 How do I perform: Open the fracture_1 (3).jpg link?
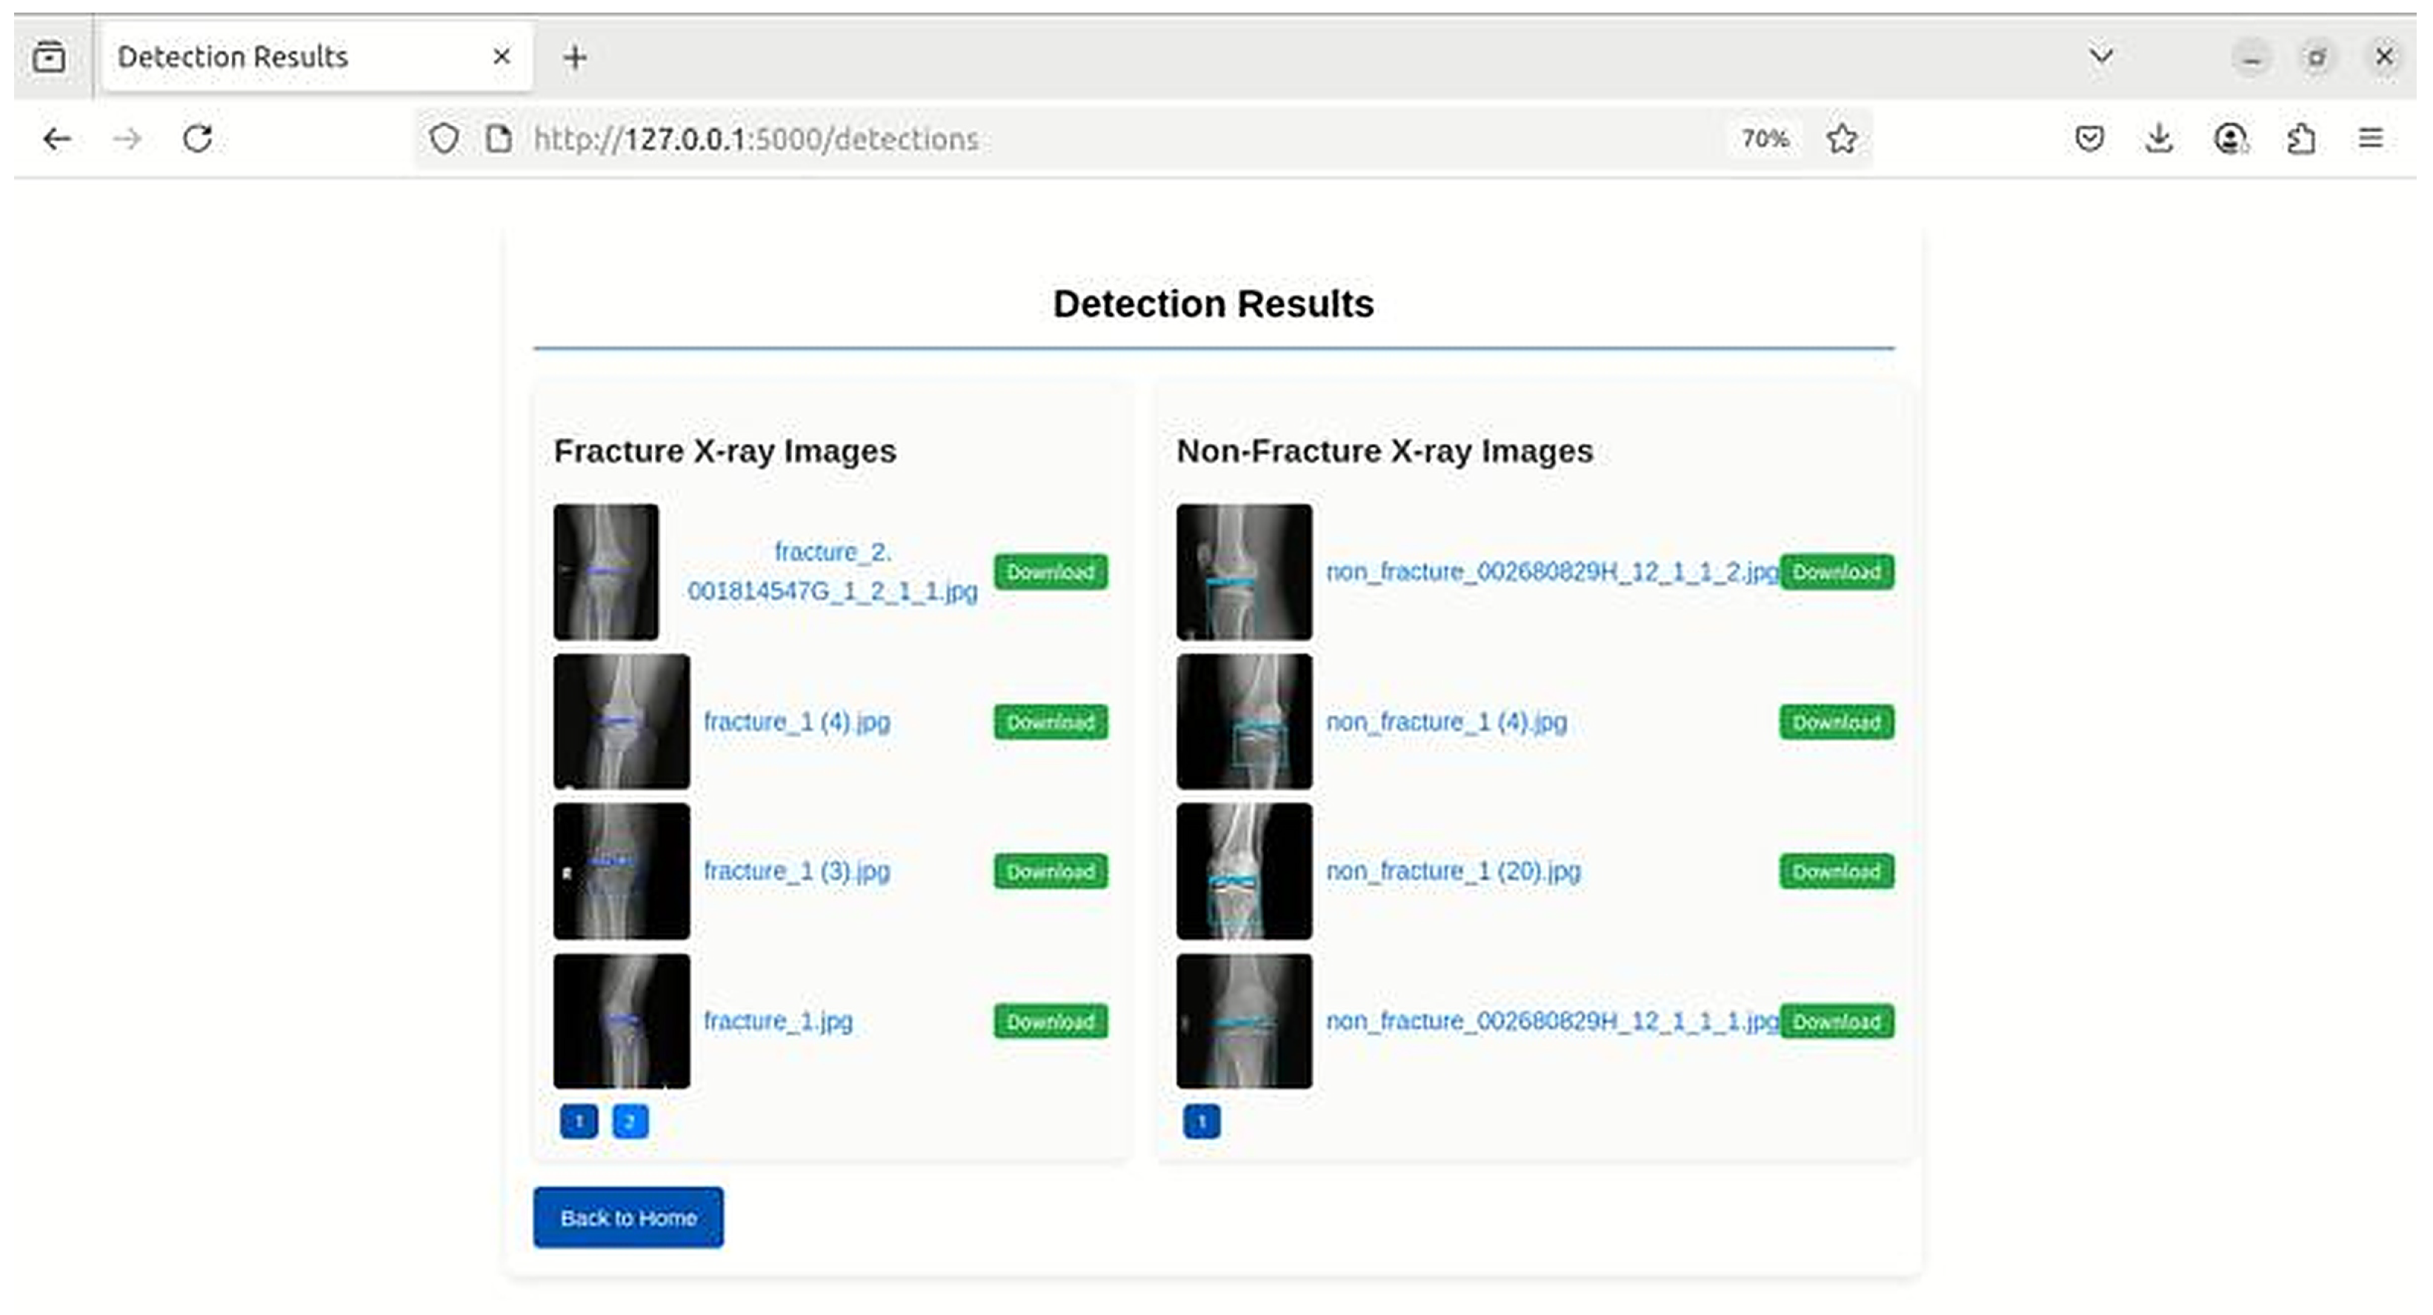(797, 871)
